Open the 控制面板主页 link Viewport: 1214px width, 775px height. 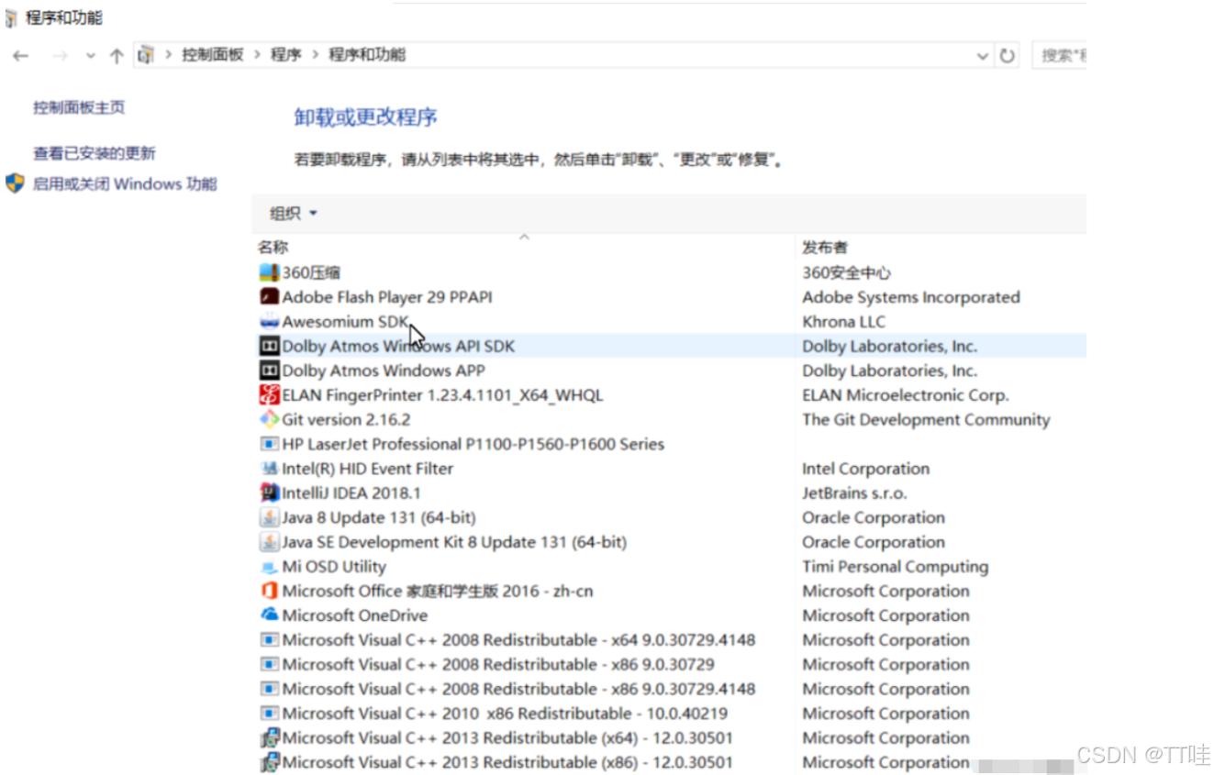[79, 107]
